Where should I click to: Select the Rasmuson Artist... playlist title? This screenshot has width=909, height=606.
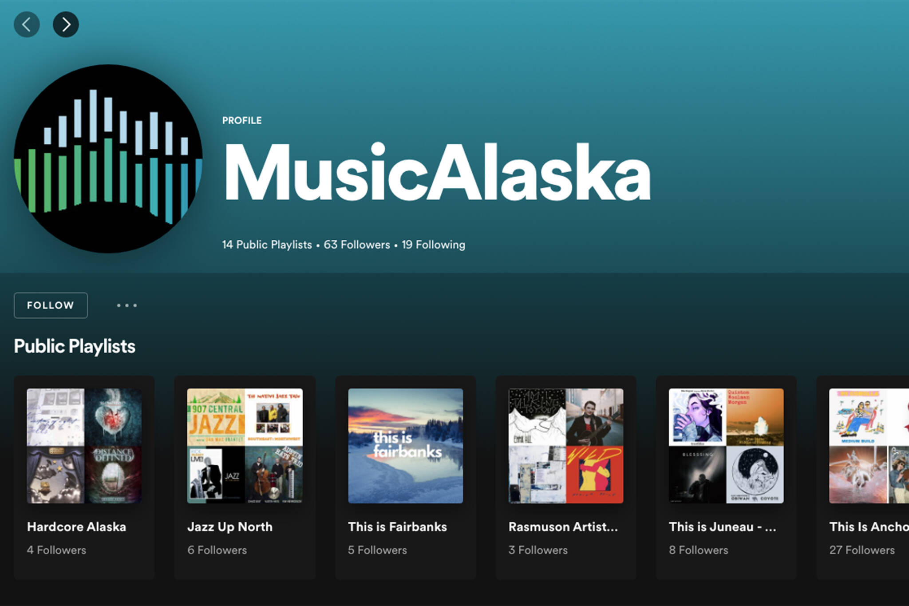(x=563, y=527)
